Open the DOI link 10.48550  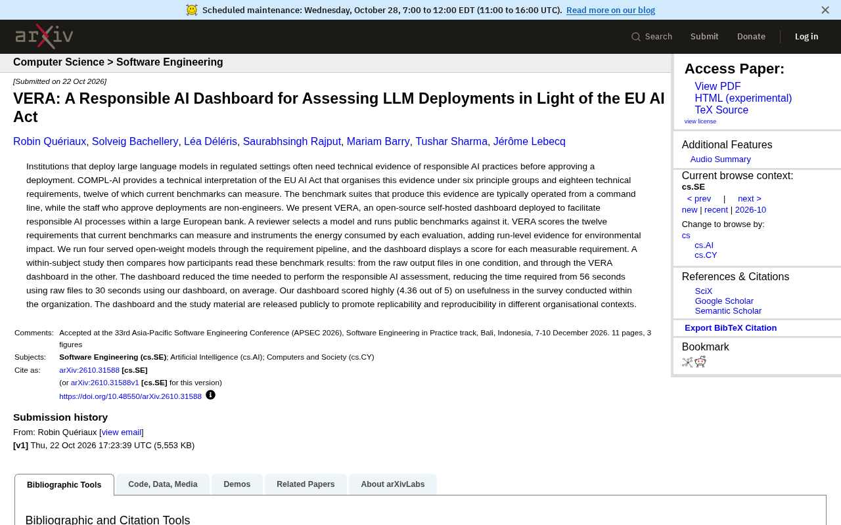point(130,396)
